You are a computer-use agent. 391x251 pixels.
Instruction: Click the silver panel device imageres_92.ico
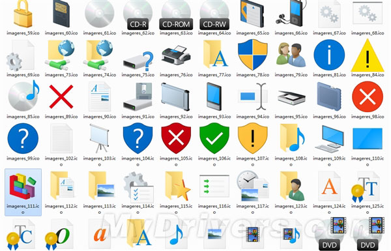point(175,96)
